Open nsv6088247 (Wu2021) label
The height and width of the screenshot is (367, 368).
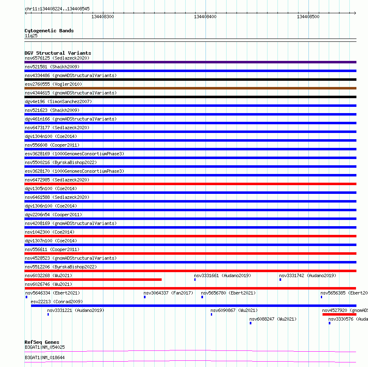point(273,319)
